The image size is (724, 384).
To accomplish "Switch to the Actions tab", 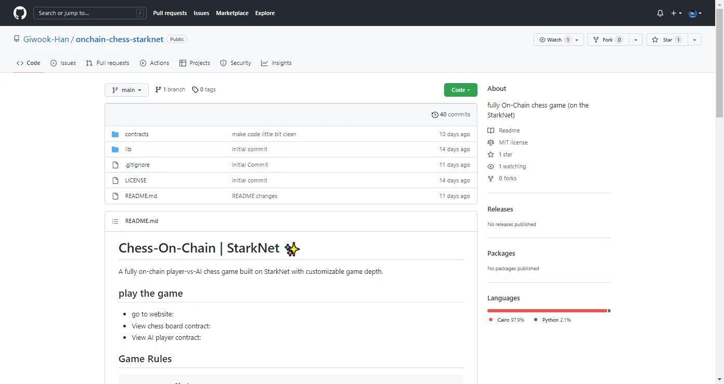I will (x=154, y=63).
